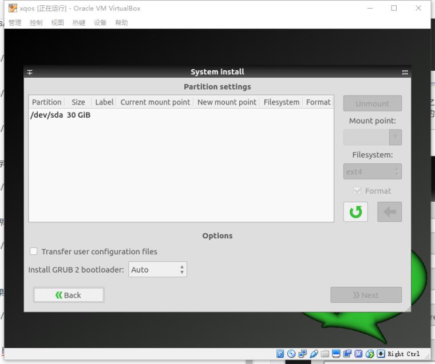Click the green refresh partitions icon
This screenshot has width=435, height=364.
(355, 212)
